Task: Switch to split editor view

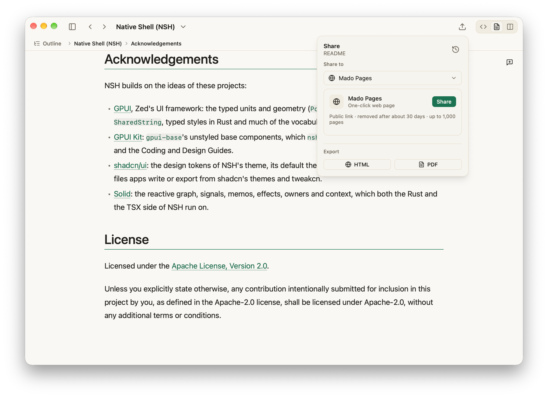Action: coord(510,27)
